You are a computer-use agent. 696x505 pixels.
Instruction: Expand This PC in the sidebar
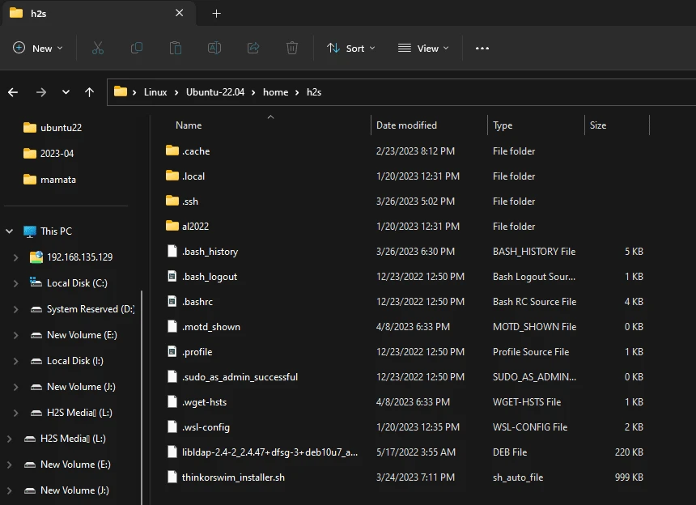(10, 231)
